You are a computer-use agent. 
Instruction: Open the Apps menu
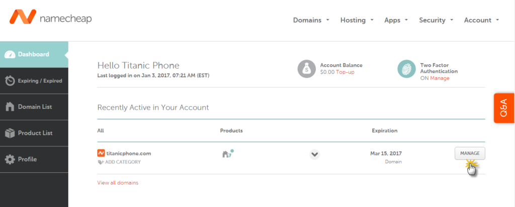[x=396, y=21]
